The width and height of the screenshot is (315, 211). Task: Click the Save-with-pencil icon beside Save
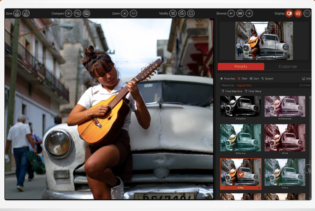pyautogui.click(x=26, y=13)
